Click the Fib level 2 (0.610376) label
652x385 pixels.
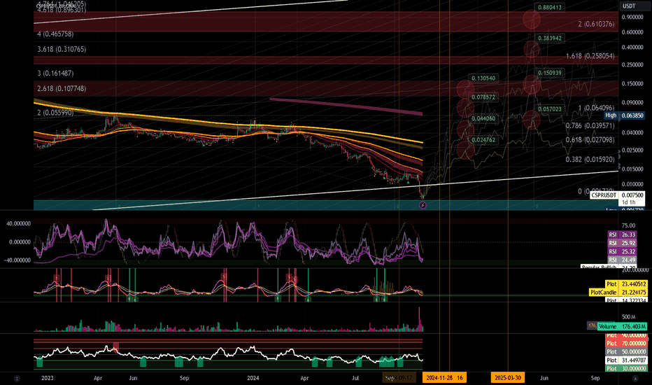[x=596, y=24]
